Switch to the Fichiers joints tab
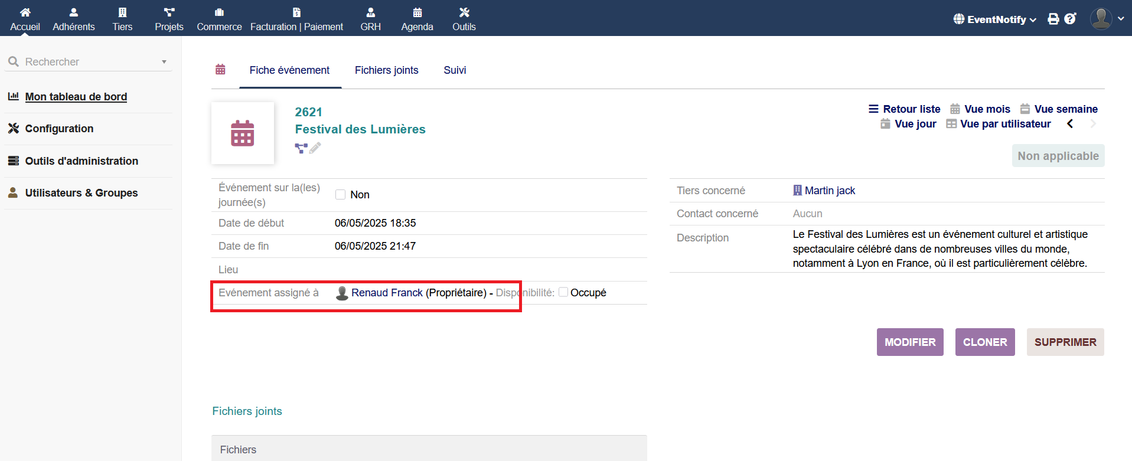Screen dimensions: 1132x461 [x=386, y=70]
